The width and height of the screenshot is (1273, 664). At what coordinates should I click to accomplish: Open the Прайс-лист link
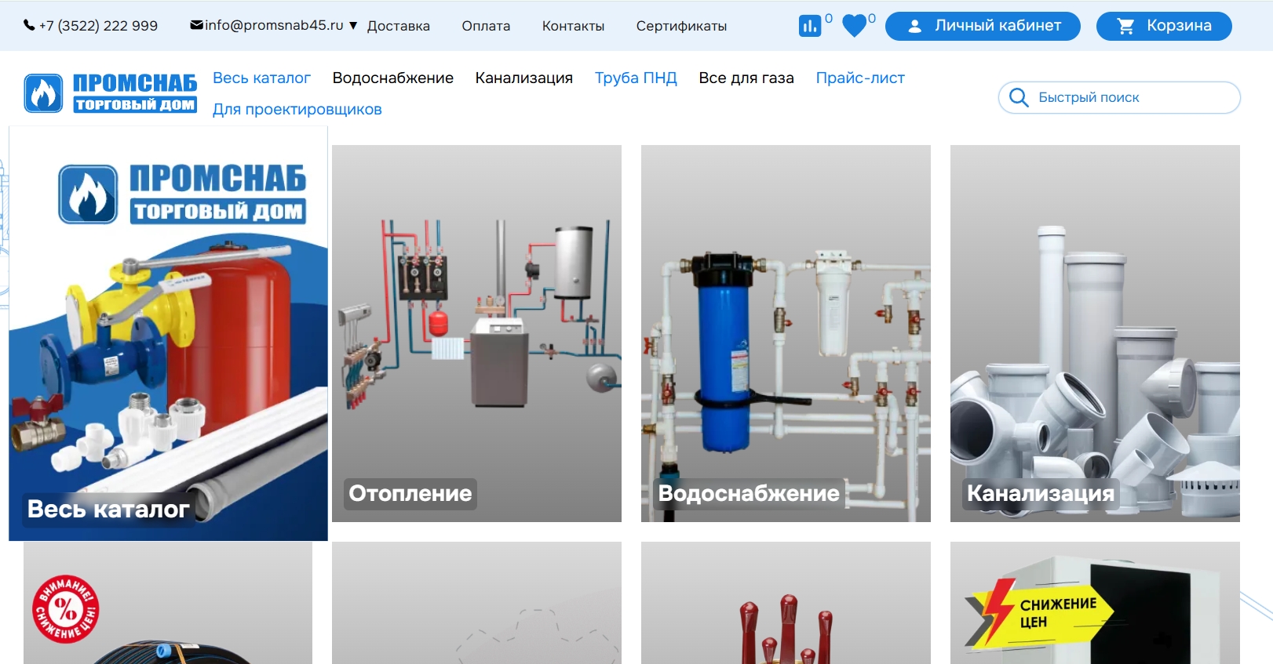[x=860, y=78]
